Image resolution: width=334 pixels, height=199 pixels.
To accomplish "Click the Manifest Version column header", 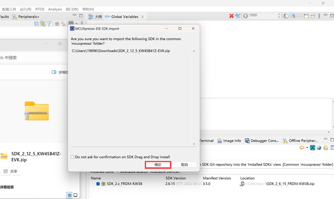I will point(217,178).
